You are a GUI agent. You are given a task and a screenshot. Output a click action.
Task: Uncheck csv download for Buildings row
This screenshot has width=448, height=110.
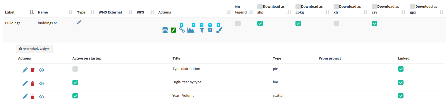(374, 23)
